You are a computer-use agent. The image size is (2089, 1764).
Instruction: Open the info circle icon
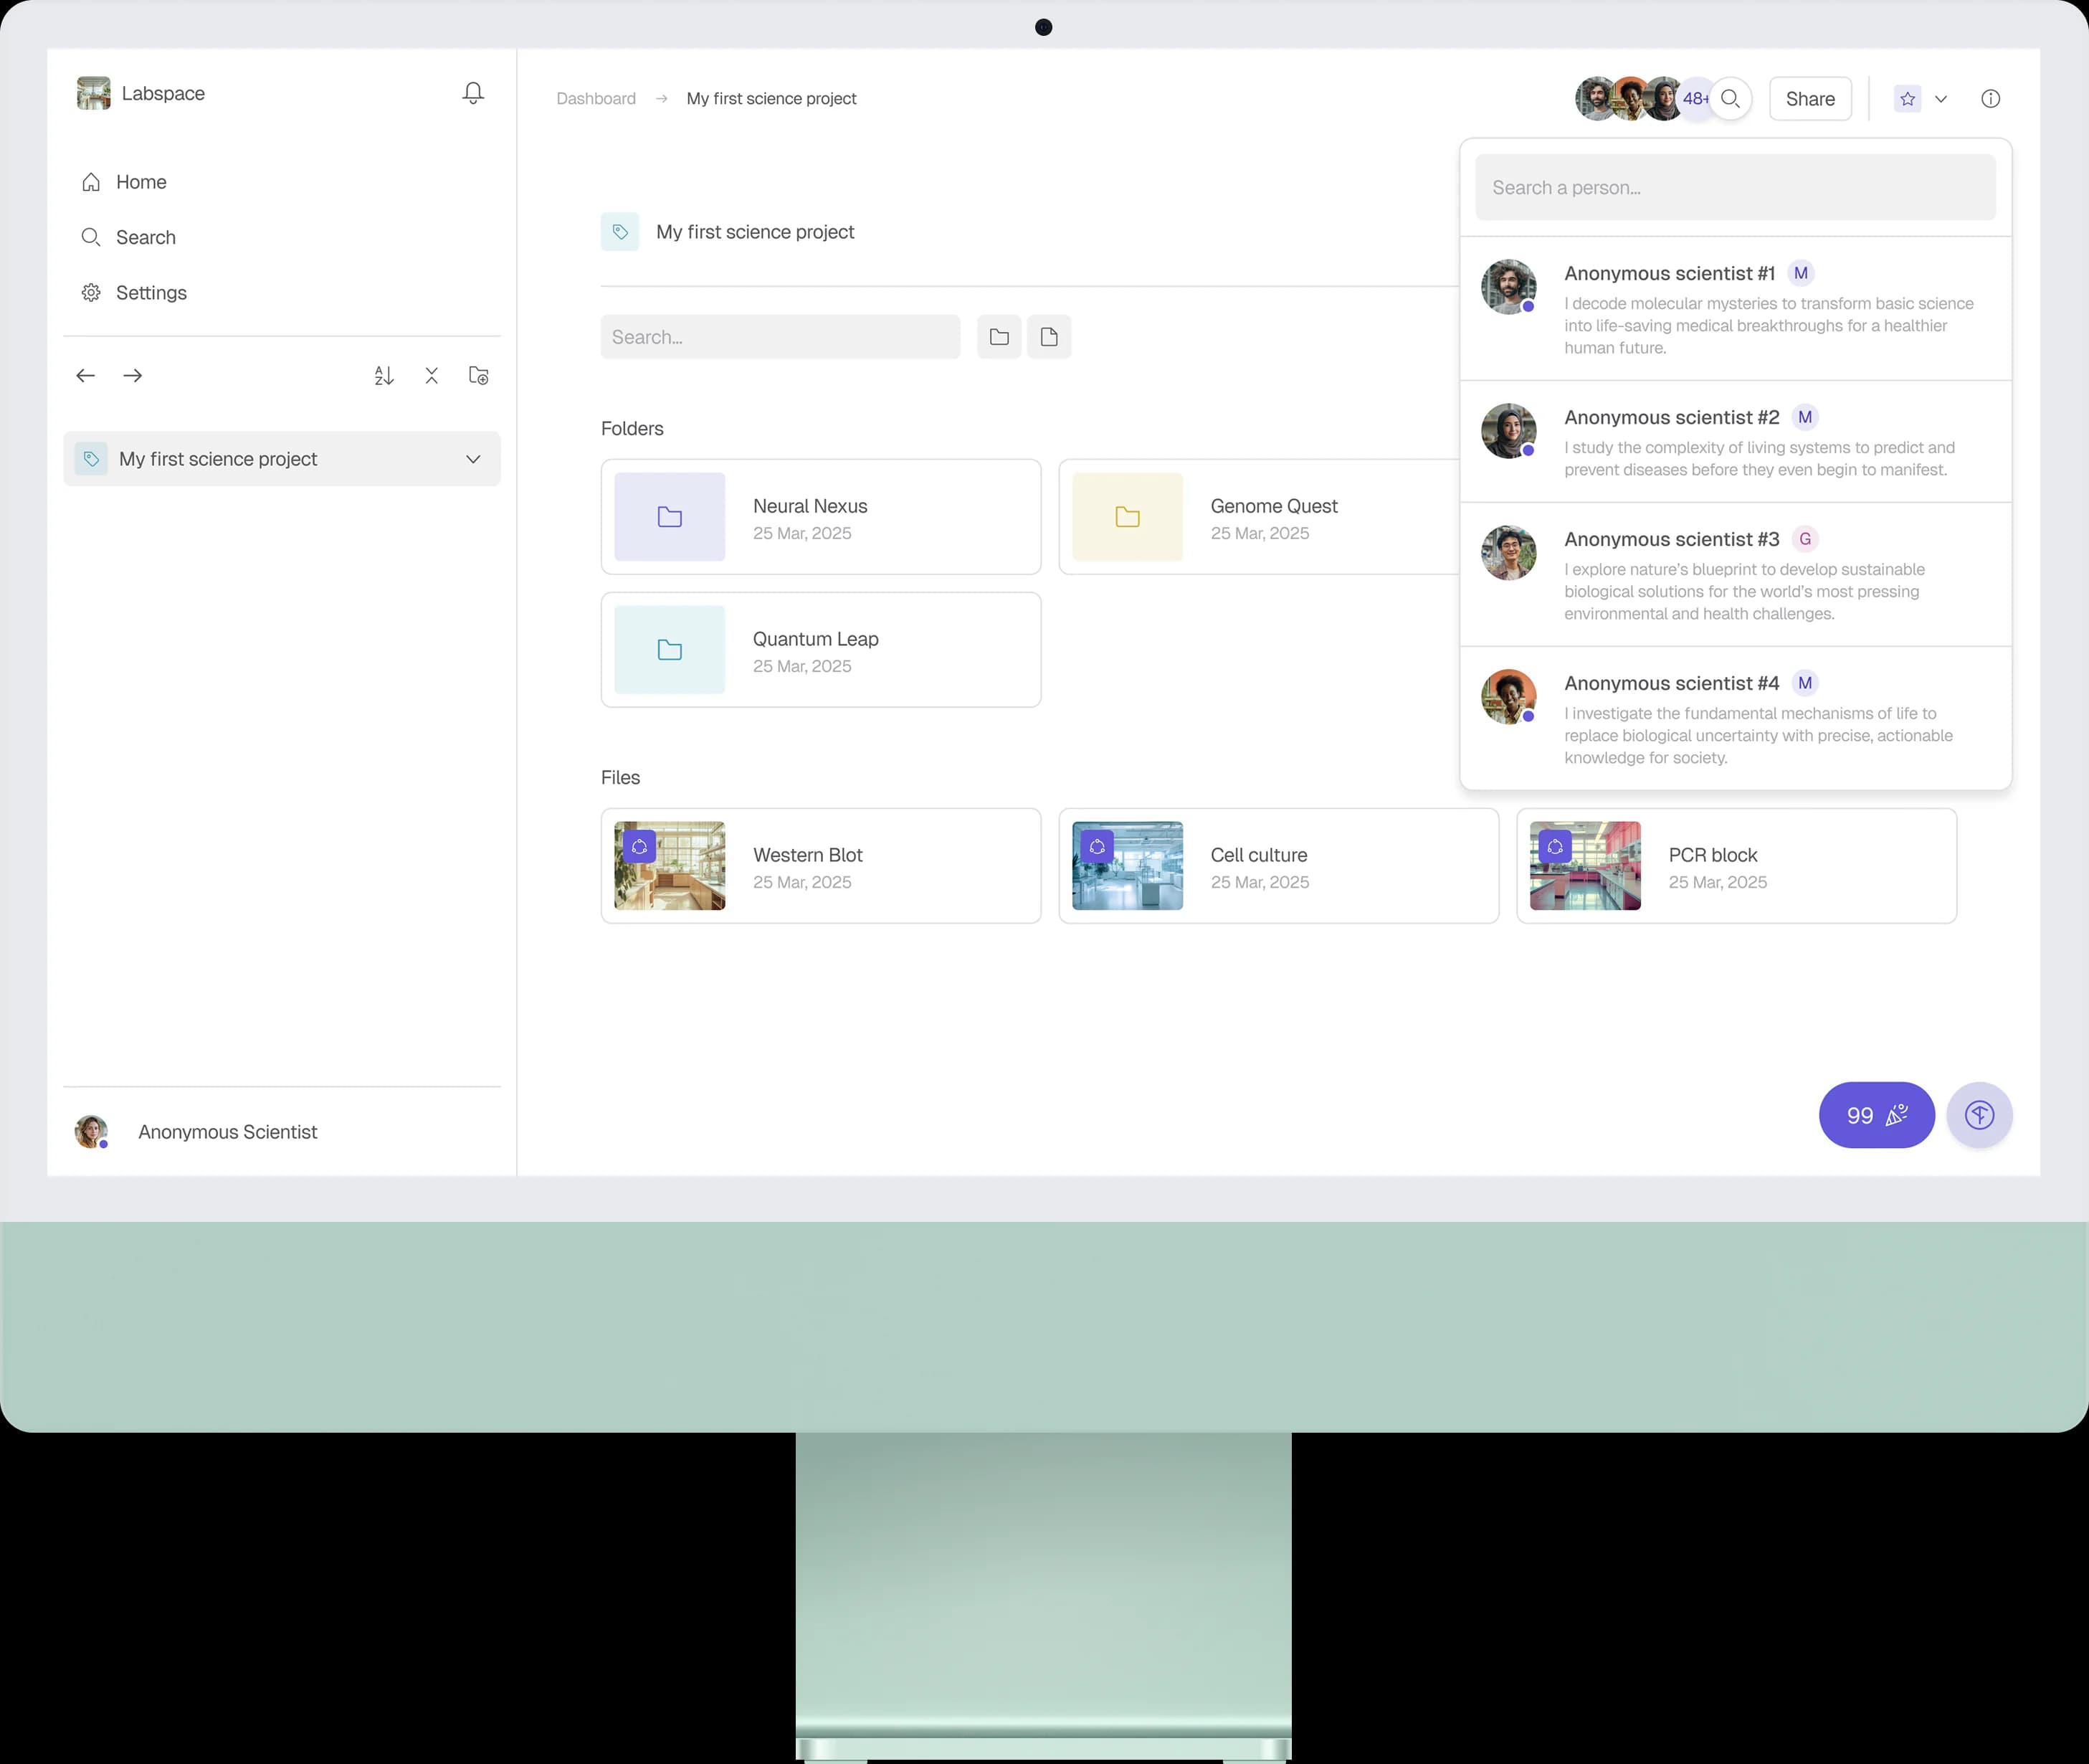[1990, 99]
